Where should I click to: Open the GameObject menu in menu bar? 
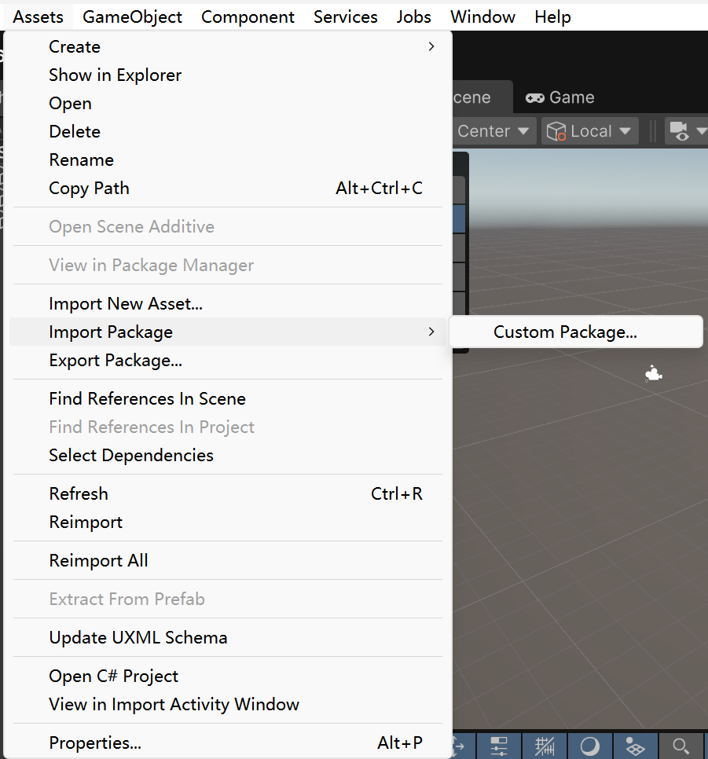pos(132,16)
